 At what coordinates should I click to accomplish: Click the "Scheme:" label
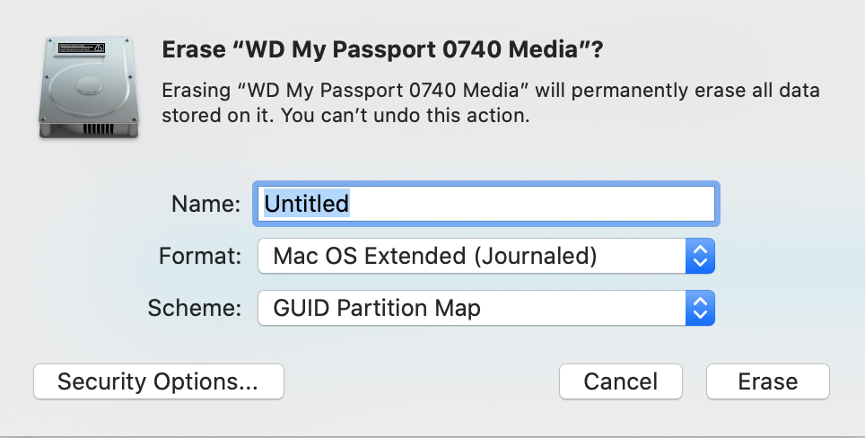pos(195,309)
